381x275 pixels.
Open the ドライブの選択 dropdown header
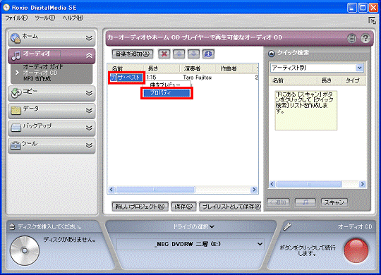point(193,226)
